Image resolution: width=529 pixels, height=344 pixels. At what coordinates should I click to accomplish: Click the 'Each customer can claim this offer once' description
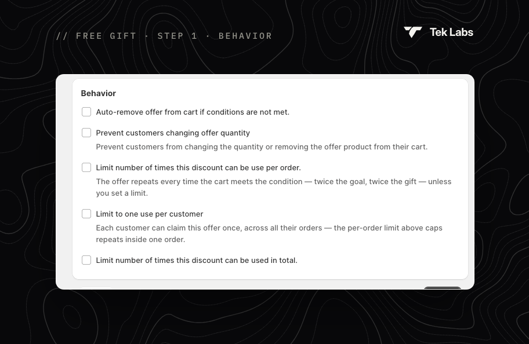click(x=269, y=234)
